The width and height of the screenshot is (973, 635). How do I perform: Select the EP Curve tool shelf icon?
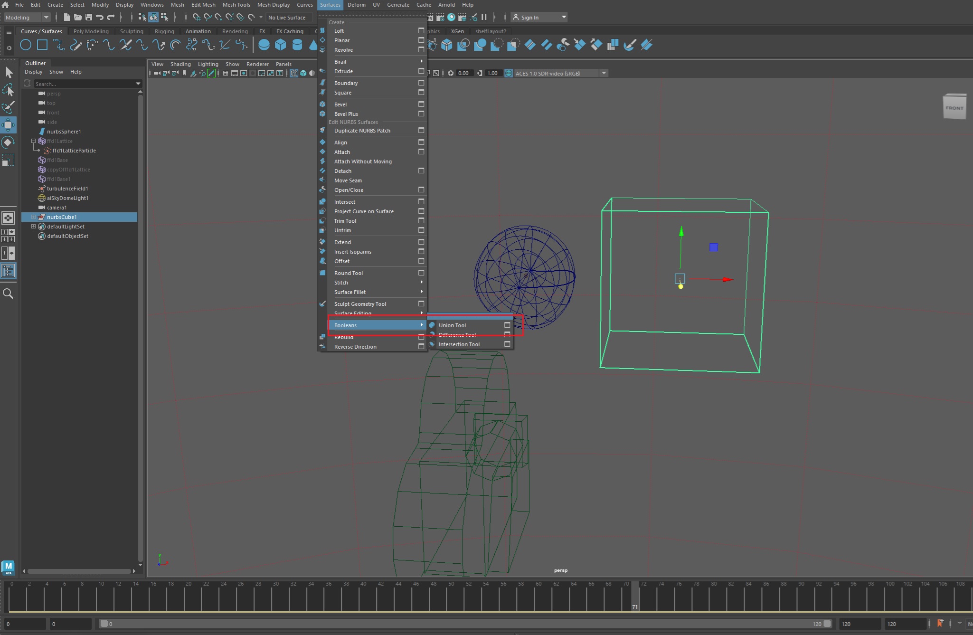click(59, 45)
